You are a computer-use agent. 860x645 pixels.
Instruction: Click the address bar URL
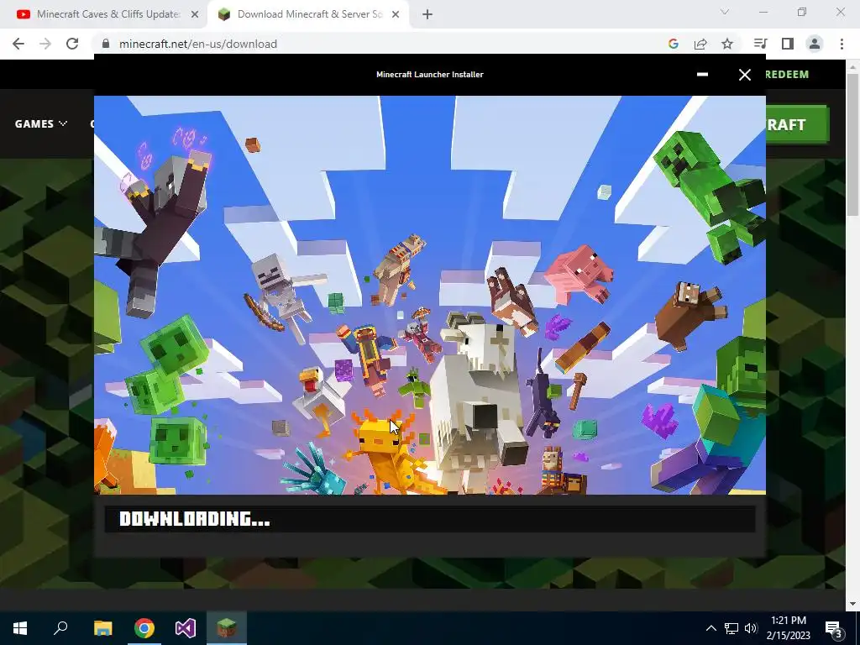tap(198, 44)
